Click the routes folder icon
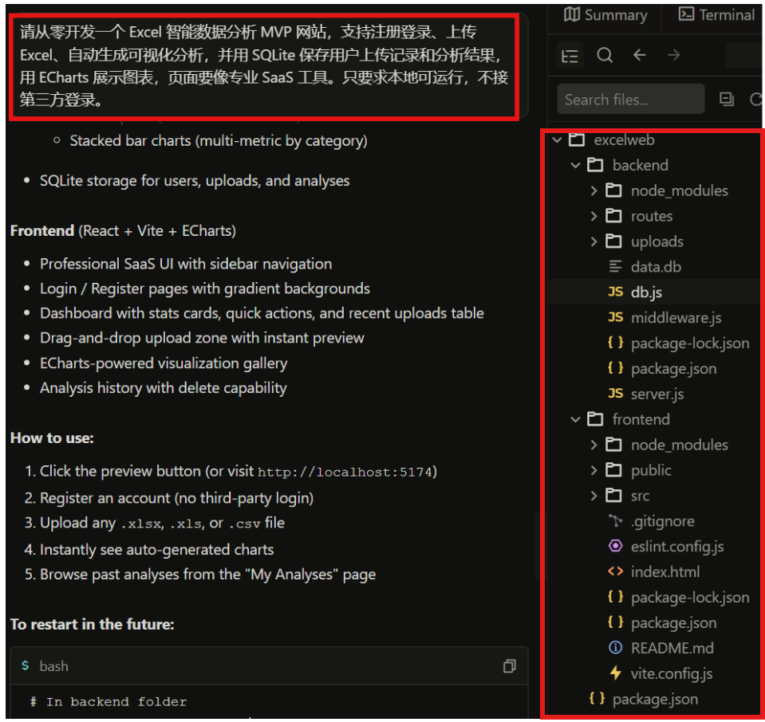Screen dimensions: 765x722 (x=613, y=215)
